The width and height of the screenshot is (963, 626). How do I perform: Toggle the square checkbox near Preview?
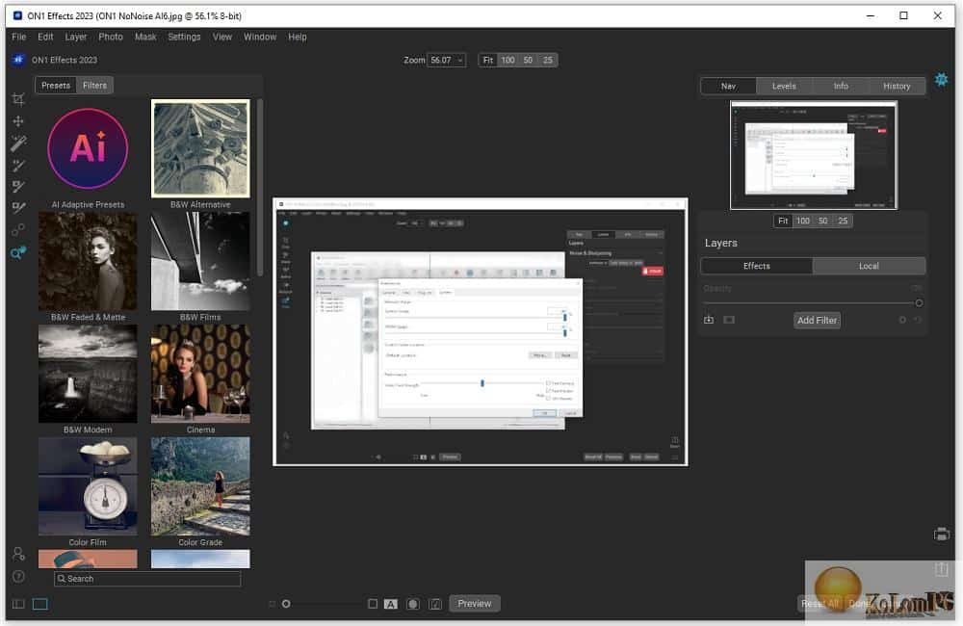pyautogui.click(x=372, y=604)
